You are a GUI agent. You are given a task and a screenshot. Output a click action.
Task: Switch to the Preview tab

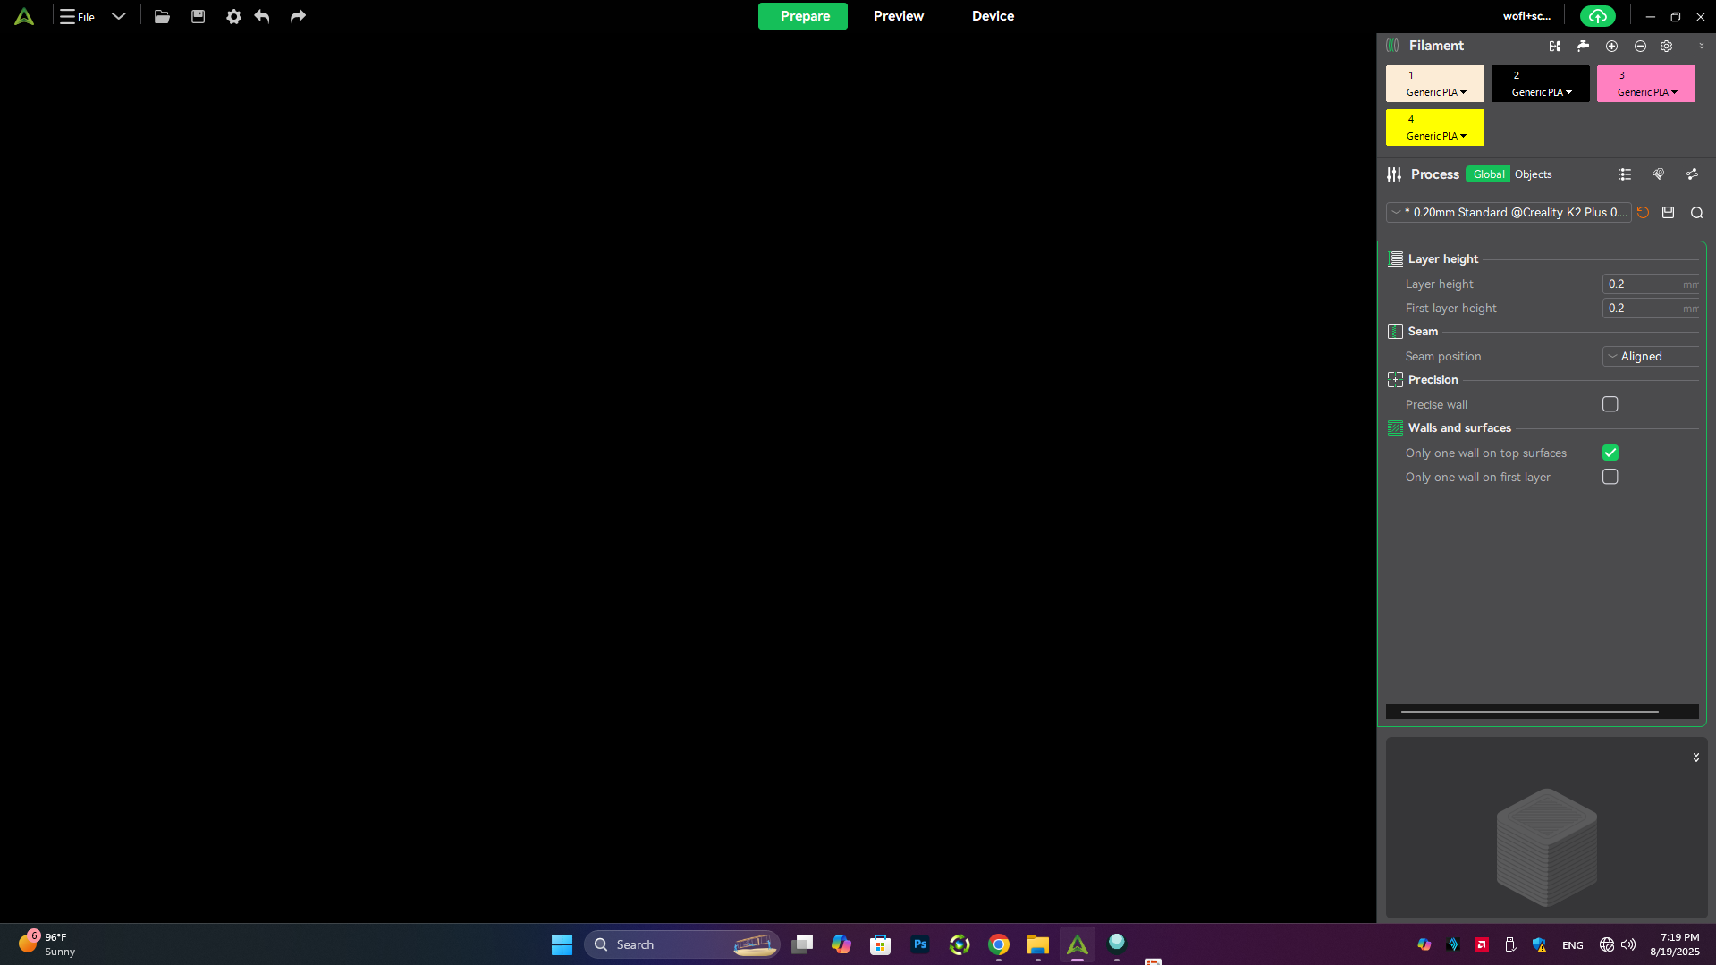[898, 16]
